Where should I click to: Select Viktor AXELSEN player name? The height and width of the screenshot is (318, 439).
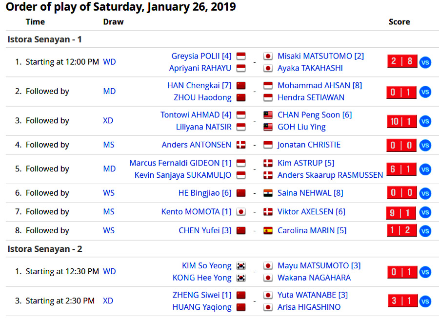pos(311,212)
